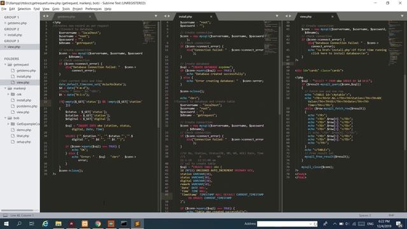Open tab list dropdown of install.php pane

(x=277, y=16)
